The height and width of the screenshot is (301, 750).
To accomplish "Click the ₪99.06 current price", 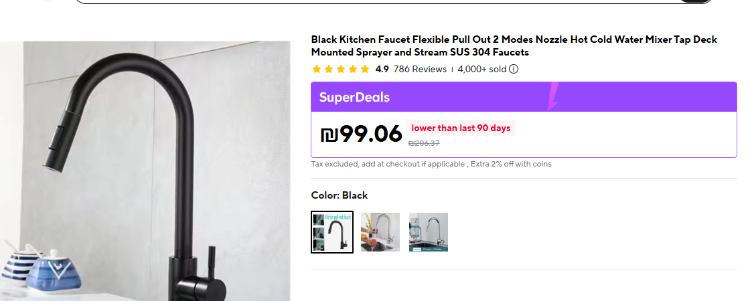I will 362,134.
